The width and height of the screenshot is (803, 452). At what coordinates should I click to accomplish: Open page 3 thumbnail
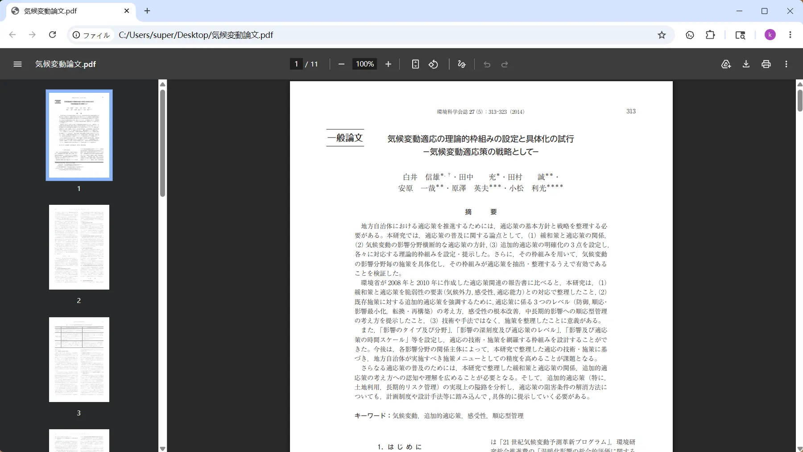click(79, 360)
